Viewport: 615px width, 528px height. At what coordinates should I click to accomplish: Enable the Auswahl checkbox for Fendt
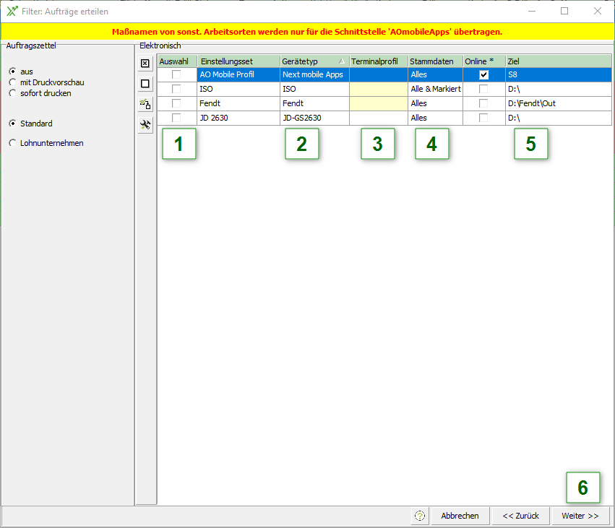coord(176,103)
